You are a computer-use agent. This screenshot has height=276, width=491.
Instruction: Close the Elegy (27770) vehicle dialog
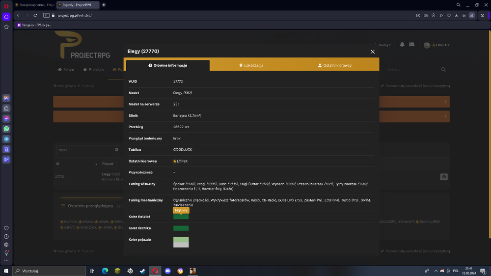tap(372, 52)
